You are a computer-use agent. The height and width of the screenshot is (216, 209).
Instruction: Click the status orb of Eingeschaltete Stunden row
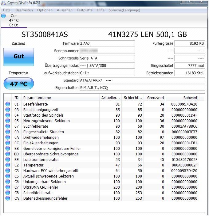[x=8, y=132]
